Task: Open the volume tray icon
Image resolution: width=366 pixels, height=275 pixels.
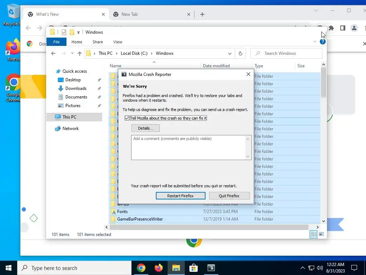Action: click(x=320, y=268)
